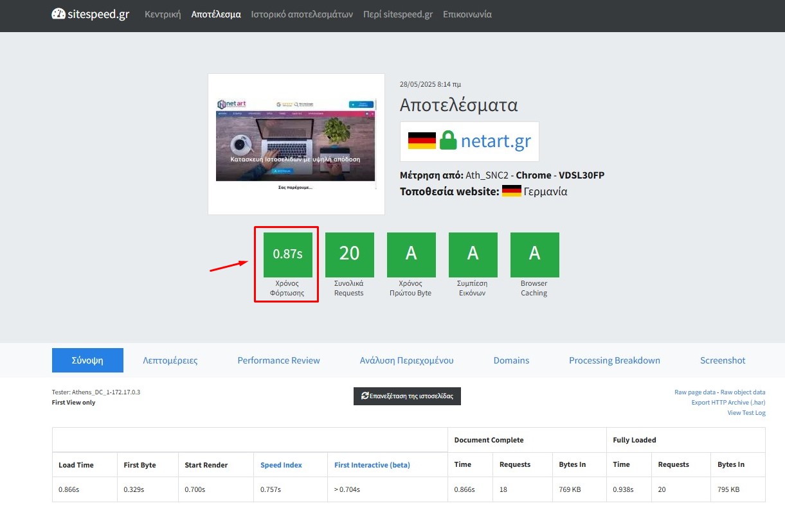Screen dimensions: 785x517
Task: Click the A grade tile for Browser Caching
Action: [x=534, y=254]
